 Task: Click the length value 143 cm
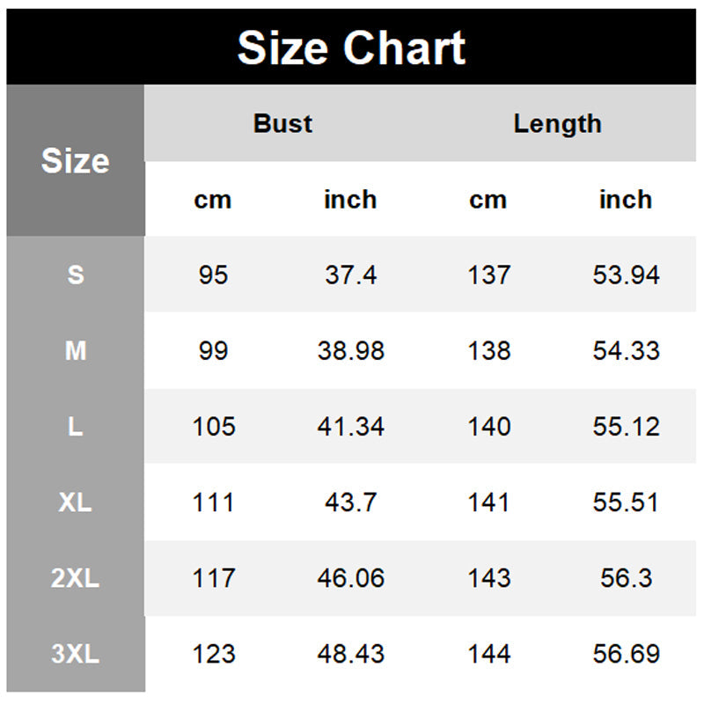click(x=489, y=578)
